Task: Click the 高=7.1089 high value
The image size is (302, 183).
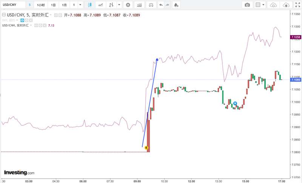Action: 92,15
